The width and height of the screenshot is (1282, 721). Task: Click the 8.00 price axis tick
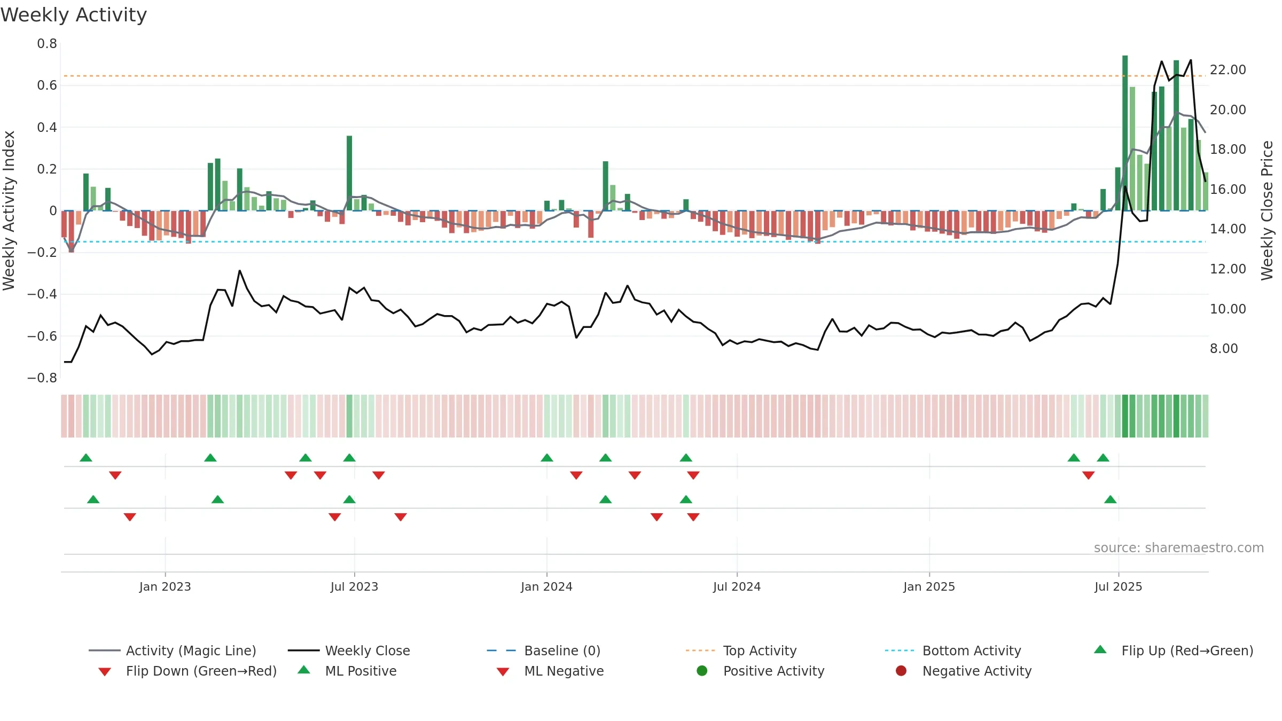[x=1224, y=348]
